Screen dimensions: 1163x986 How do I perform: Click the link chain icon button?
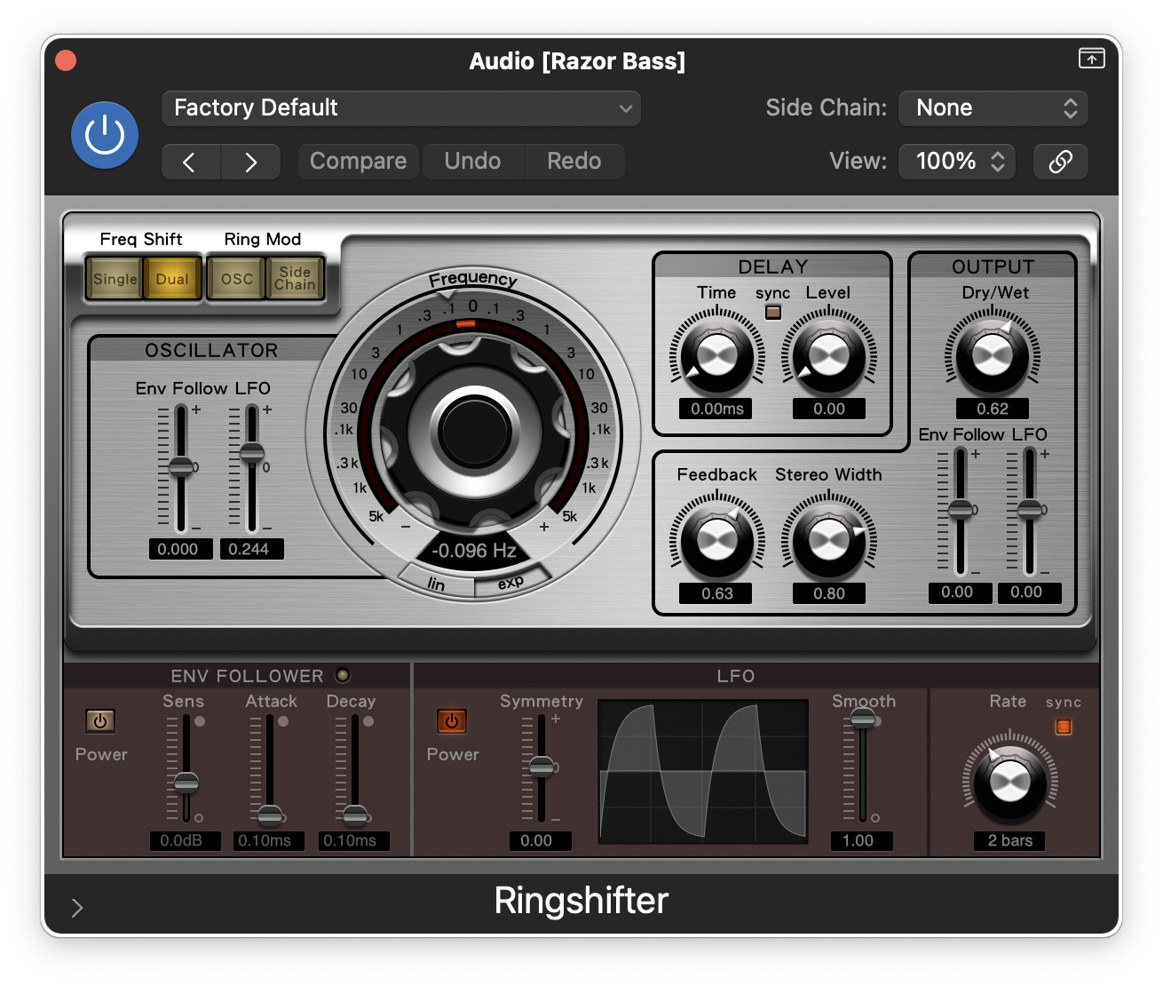[x=1061, y=162]
